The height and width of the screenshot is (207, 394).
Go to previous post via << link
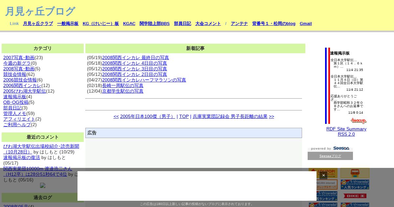pos(116,116)
